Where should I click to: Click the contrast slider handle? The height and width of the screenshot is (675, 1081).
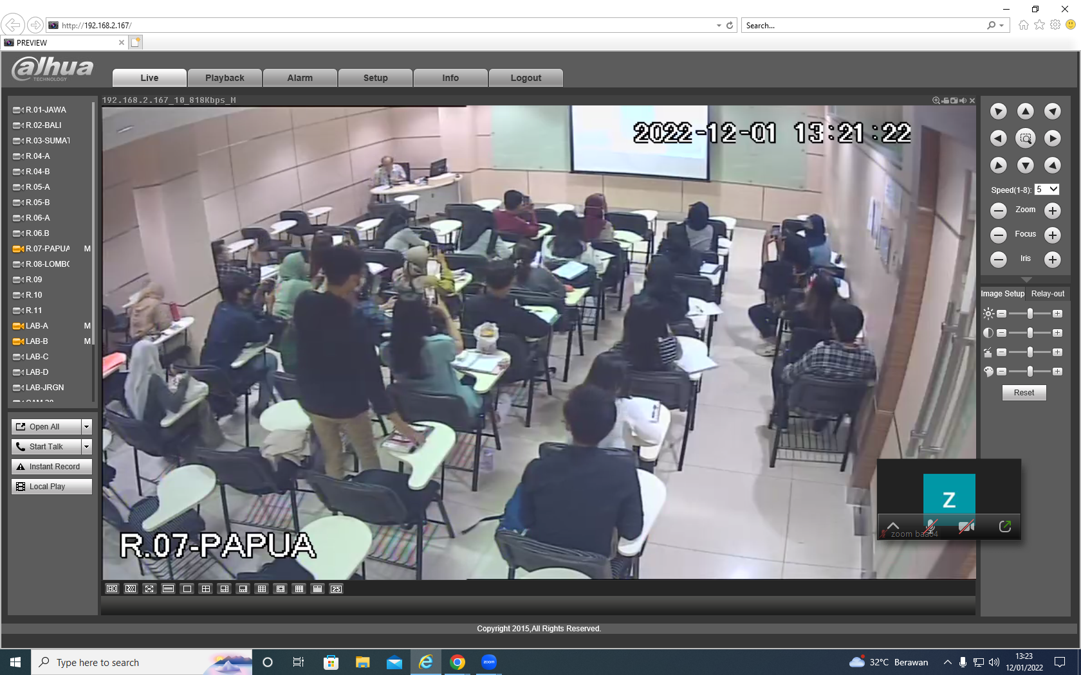1030,333
